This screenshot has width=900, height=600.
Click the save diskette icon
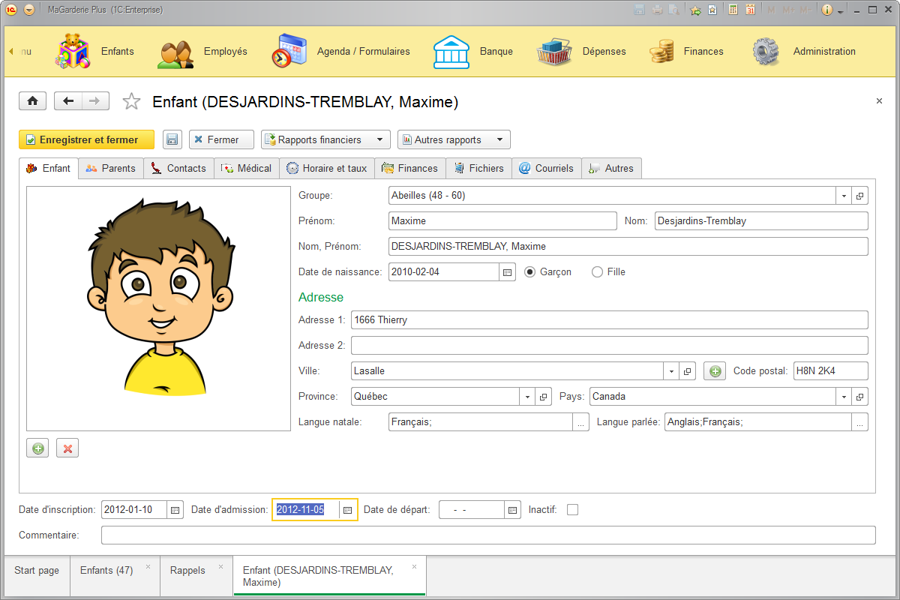coord(172,139)
